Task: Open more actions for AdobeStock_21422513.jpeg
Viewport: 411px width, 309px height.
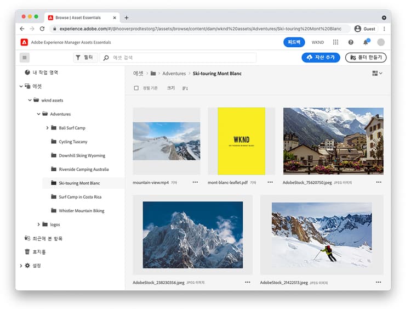Action: tap(379, 282)
